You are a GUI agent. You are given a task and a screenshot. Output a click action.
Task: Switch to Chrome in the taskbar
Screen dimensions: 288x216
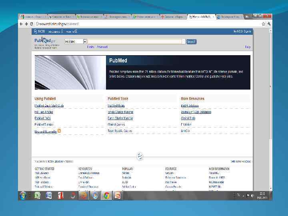106,196
